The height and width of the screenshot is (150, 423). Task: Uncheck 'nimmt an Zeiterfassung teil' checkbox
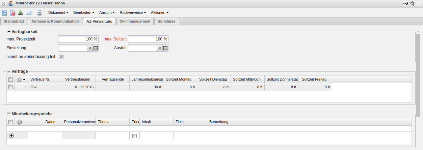[x=61, y=57]
